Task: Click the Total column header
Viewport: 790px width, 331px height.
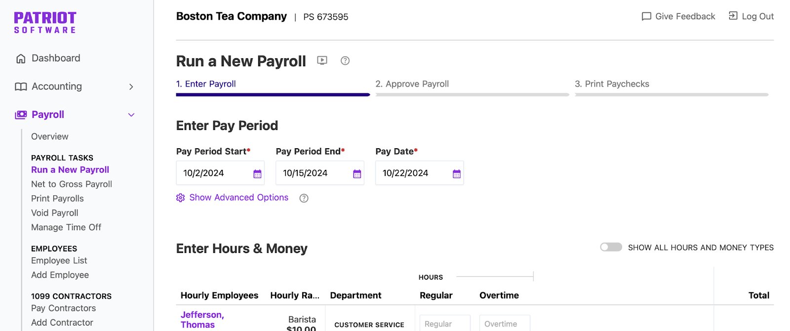Action: pyautogui.click(x=759, y=295)
